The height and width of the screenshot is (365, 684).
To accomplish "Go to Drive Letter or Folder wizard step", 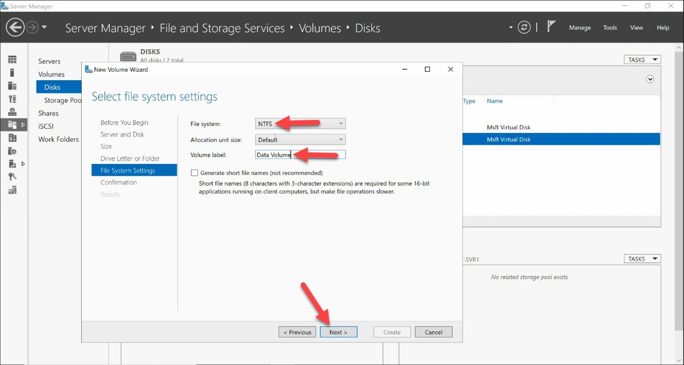I will pos(130,158).
